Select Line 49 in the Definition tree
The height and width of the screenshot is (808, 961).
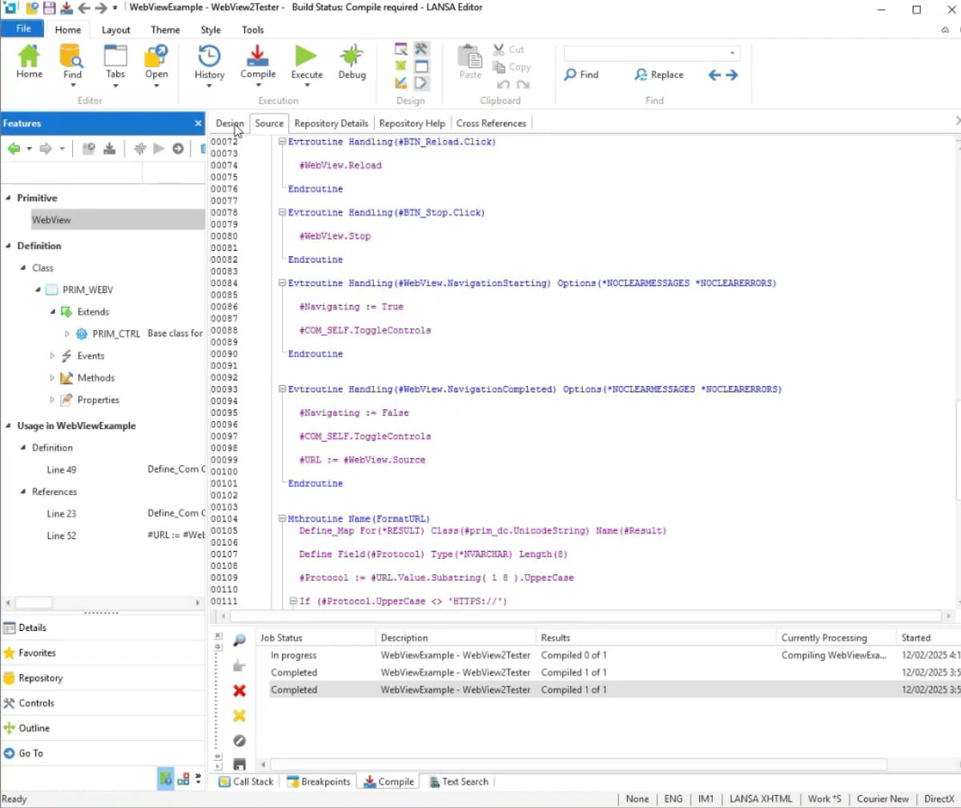62,470
